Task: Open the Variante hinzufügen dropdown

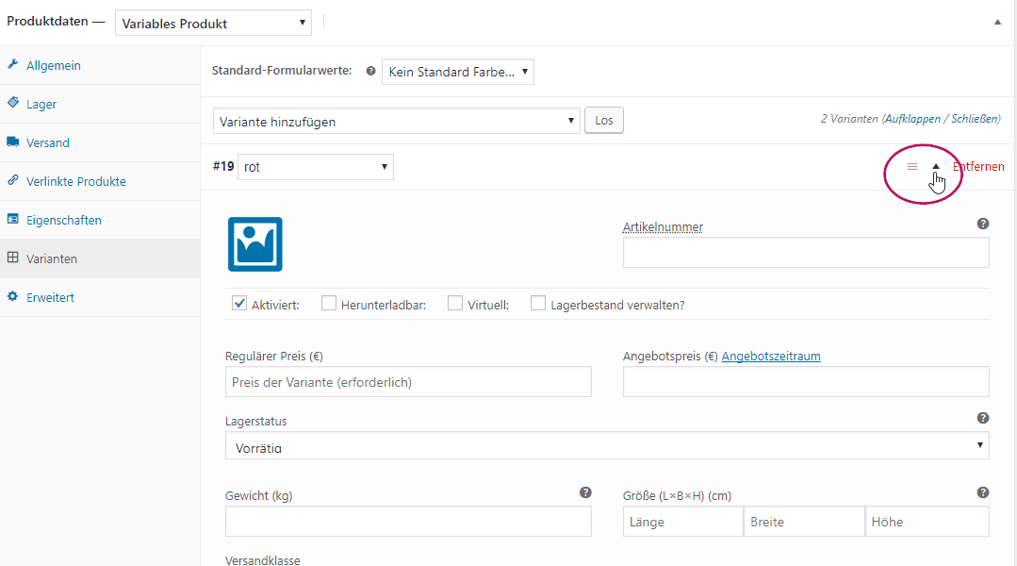Action: (396, 122)
